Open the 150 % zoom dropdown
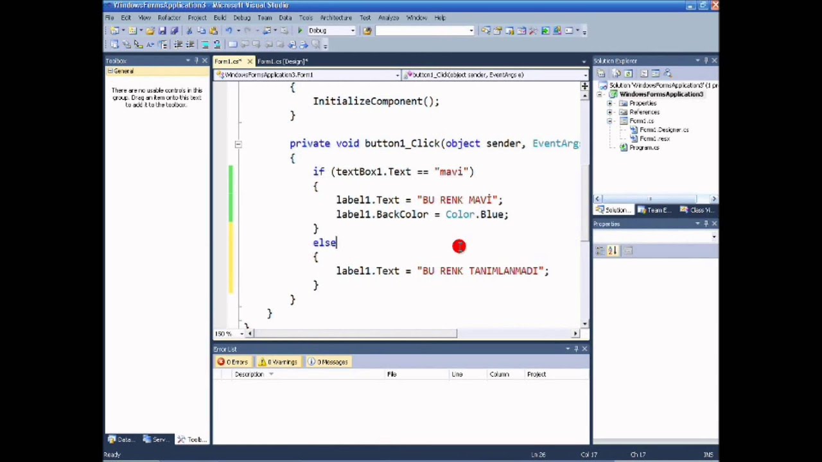The width and height of the screenshot is (822, 462). 241,334
